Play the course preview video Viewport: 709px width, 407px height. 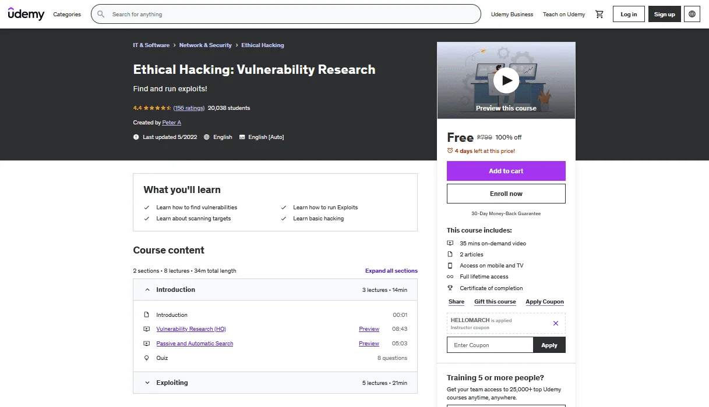point(506,80)
